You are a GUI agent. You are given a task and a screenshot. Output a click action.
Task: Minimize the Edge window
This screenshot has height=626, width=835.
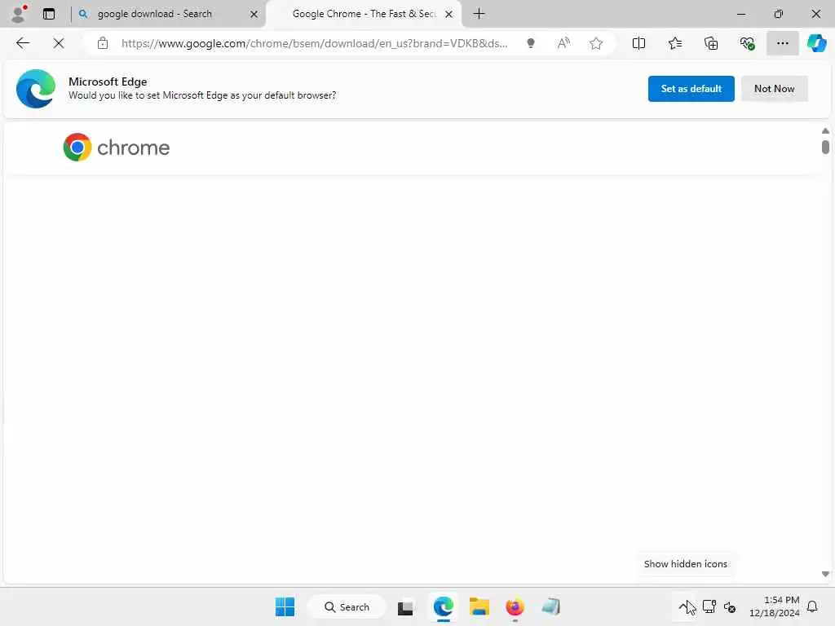pos(740,14)
